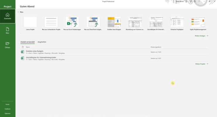
Task: Click the smiley feedback face icon
Action: tap(191, 1)
